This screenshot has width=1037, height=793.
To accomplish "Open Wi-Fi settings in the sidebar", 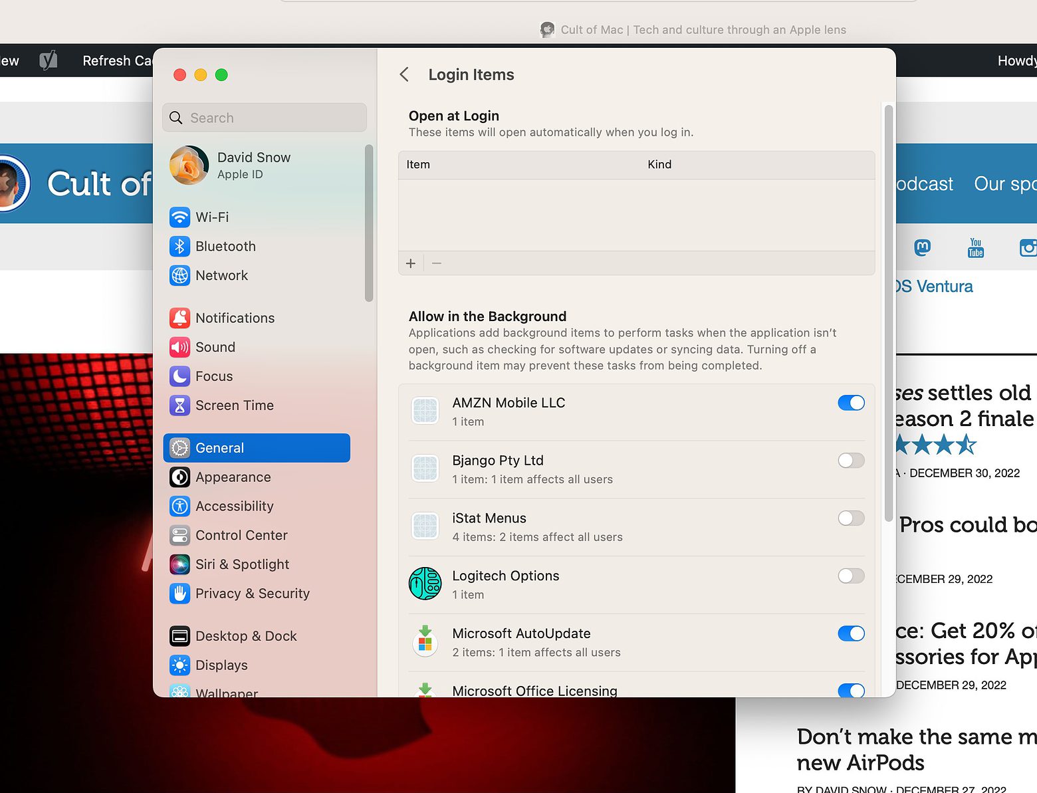I will tap(212, 217).
